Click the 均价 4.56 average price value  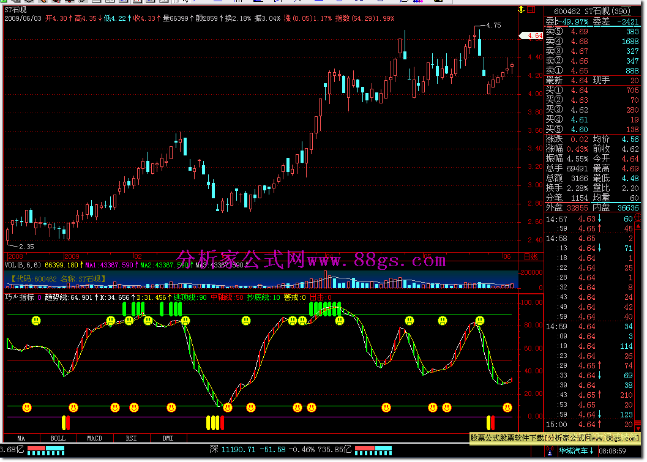coord(630,139)
